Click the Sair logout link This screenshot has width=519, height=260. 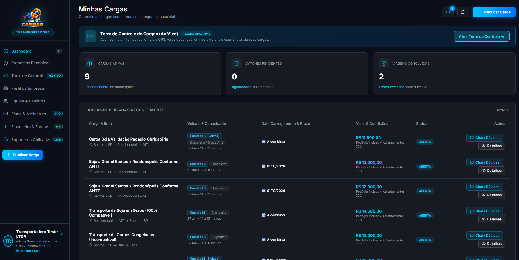[37, 251]
